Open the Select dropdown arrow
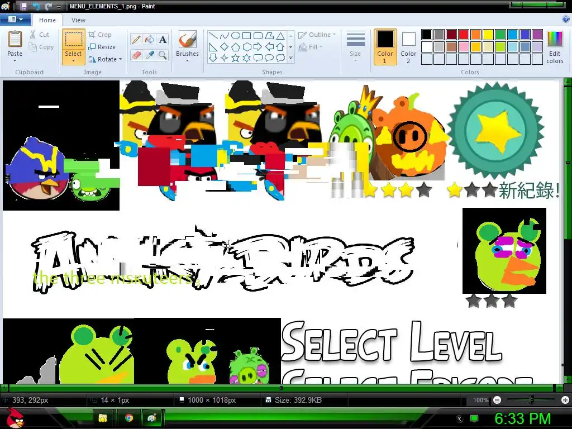 click(73, 60)
